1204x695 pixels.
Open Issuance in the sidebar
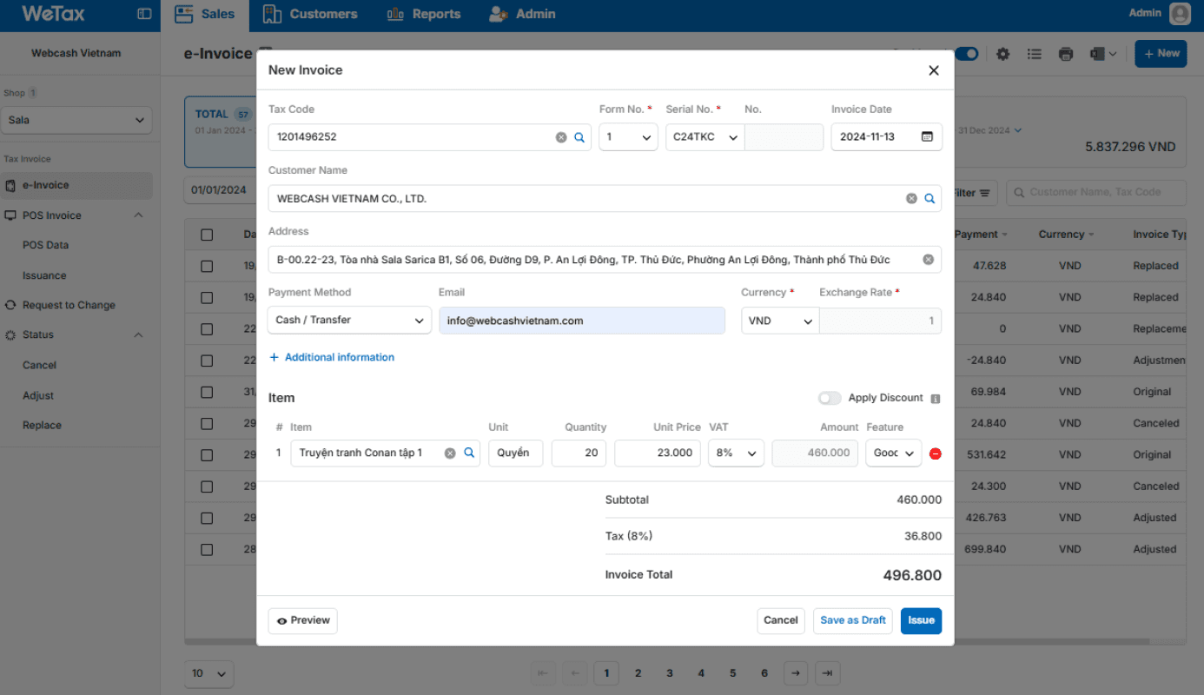coord(44,275)
